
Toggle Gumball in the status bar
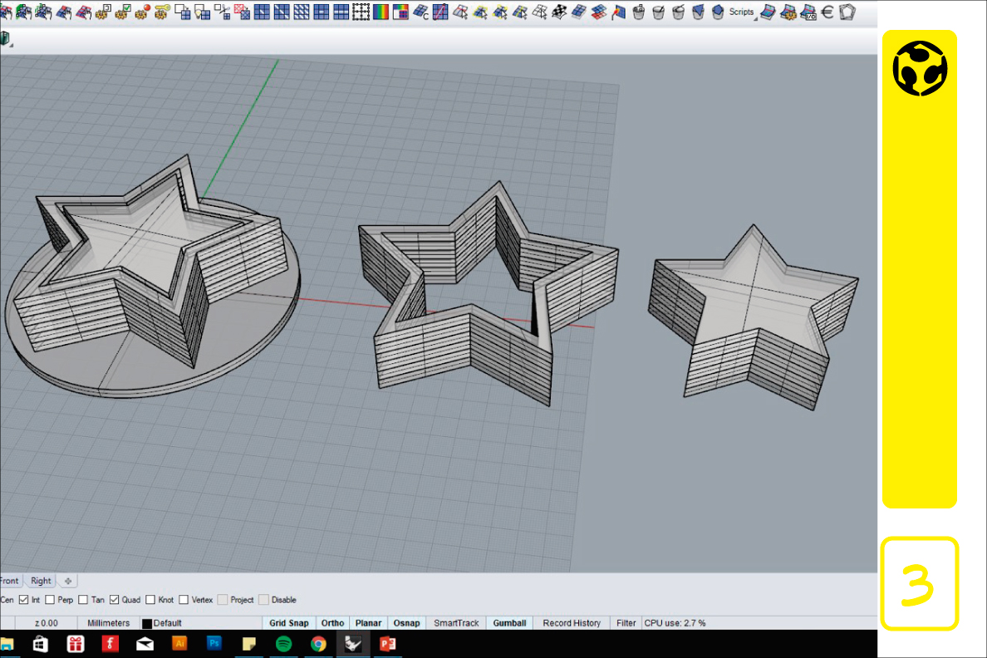(509, 623)
